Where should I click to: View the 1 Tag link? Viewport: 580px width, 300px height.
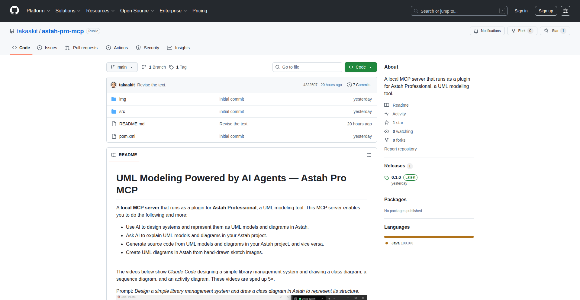tap(178, 67)
